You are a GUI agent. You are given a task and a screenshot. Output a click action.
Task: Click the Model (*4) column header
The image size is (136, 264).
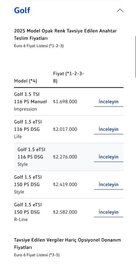(26, 81)
